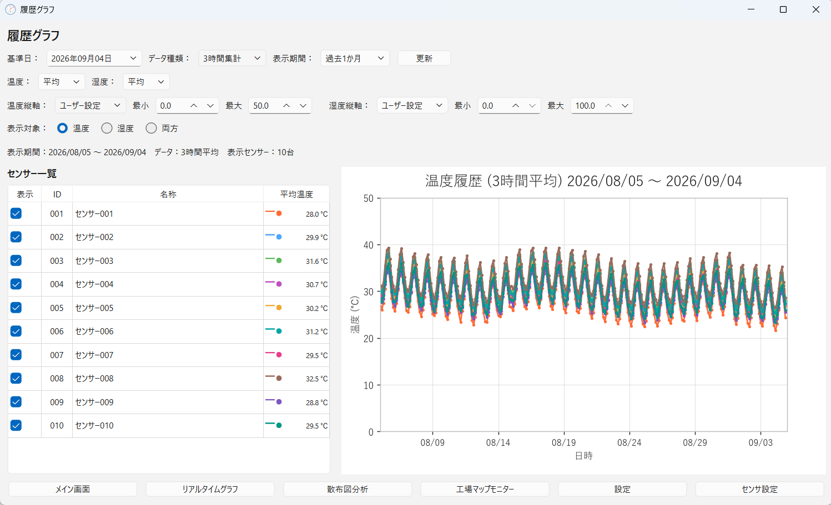Open the データ種類 dropdown showing 3時間集計
Image resolution: width=831 pixels, height=505 pixels.
(x=232, y=58)
